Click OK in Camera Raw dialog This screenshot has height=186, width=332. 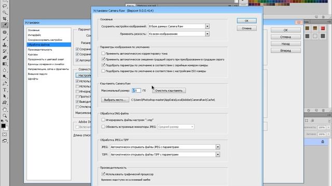(247, 21)
